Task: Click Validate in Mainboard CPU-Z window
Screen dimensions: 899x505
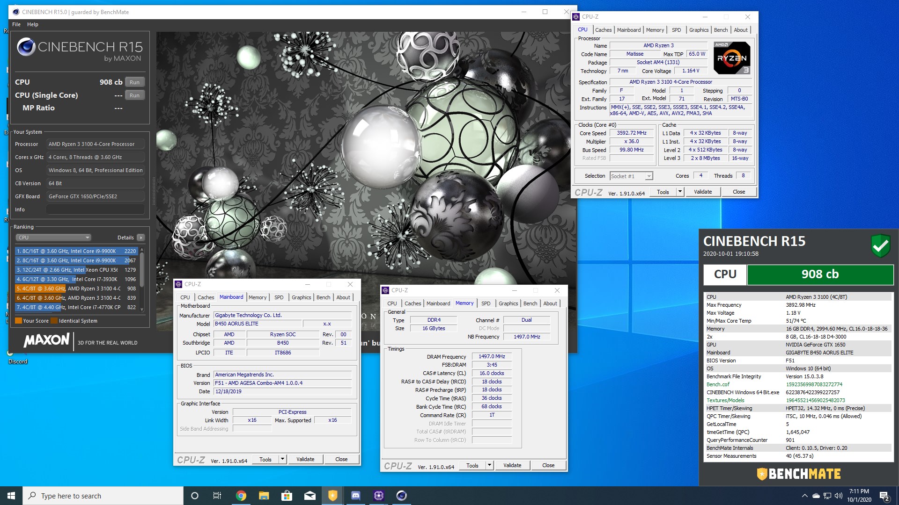Action: pos(305,459)
